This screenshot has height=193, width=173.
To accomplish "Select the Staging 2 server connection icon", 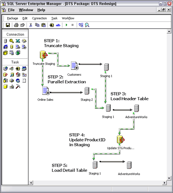I will (87, 91).
